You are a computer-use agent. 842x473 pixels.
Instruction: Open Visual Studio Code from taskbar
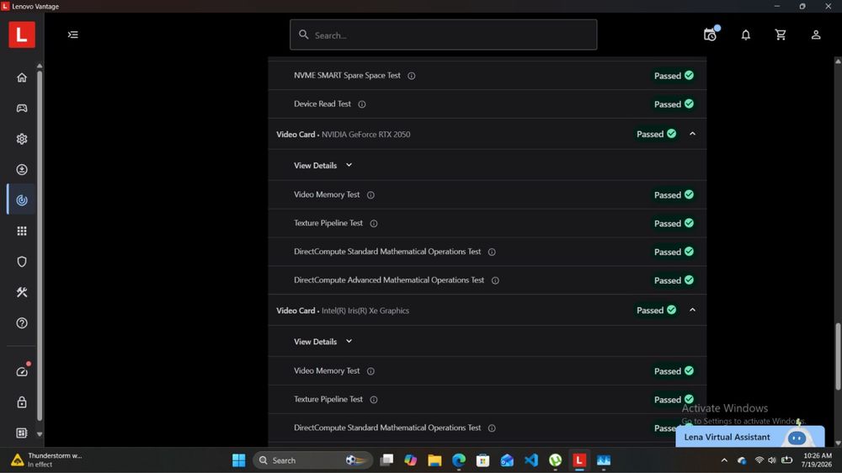click(531, 460)
